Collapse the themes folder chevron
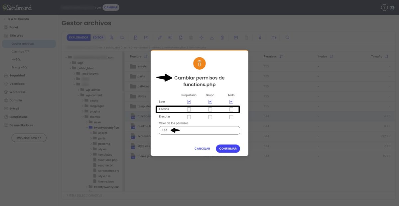 coord(82,117)
